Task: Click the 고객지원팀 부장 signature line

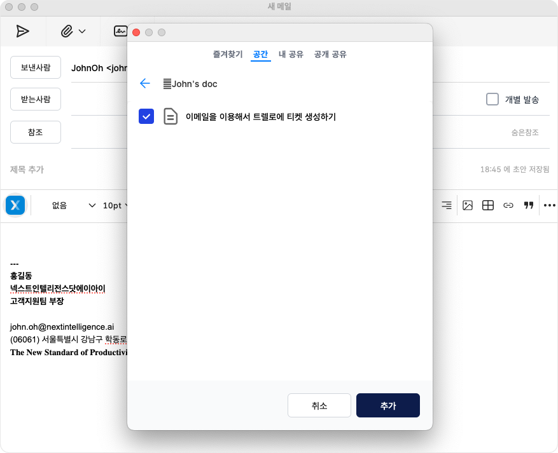Action: tap(37, 301)
